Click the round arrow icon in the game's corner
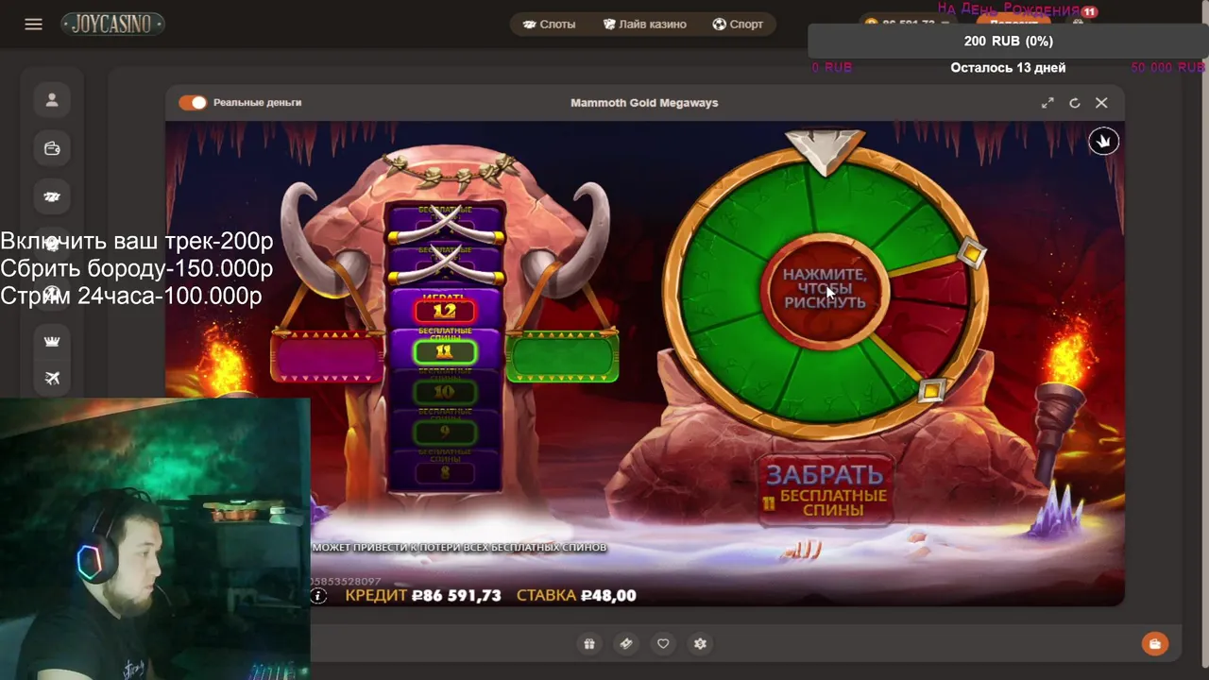The height and width of the screenshot is (680, 1209). click(1103, 142)
